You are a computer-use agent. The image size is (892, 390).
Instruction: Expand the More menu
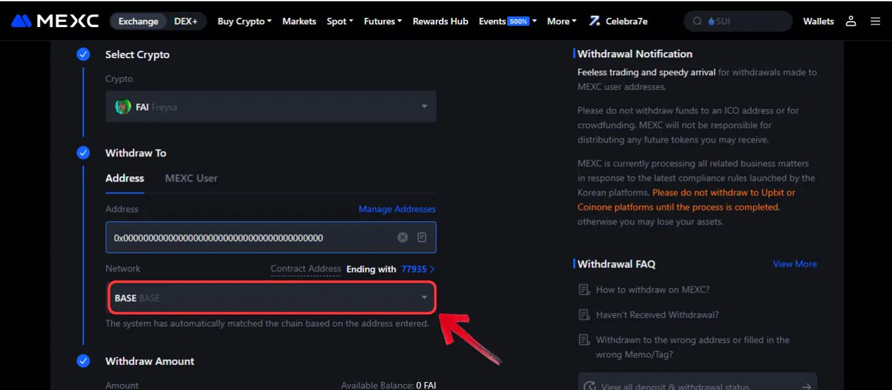coord(562,21)
